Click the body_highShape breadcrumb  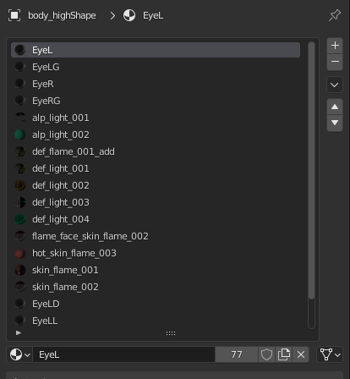pos(62,15)
